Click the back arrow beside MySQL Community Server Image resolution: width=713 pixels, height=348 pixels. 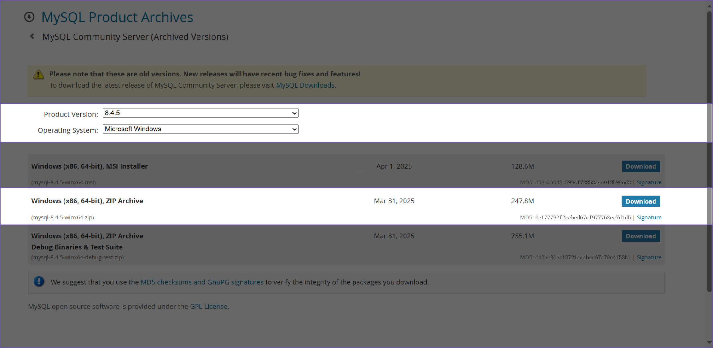tap(32, 36)
